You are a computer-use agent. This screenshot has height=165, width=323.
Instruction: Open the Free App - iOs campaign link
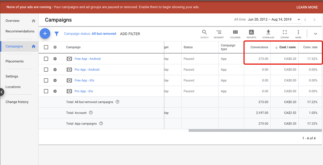point(84,80)
